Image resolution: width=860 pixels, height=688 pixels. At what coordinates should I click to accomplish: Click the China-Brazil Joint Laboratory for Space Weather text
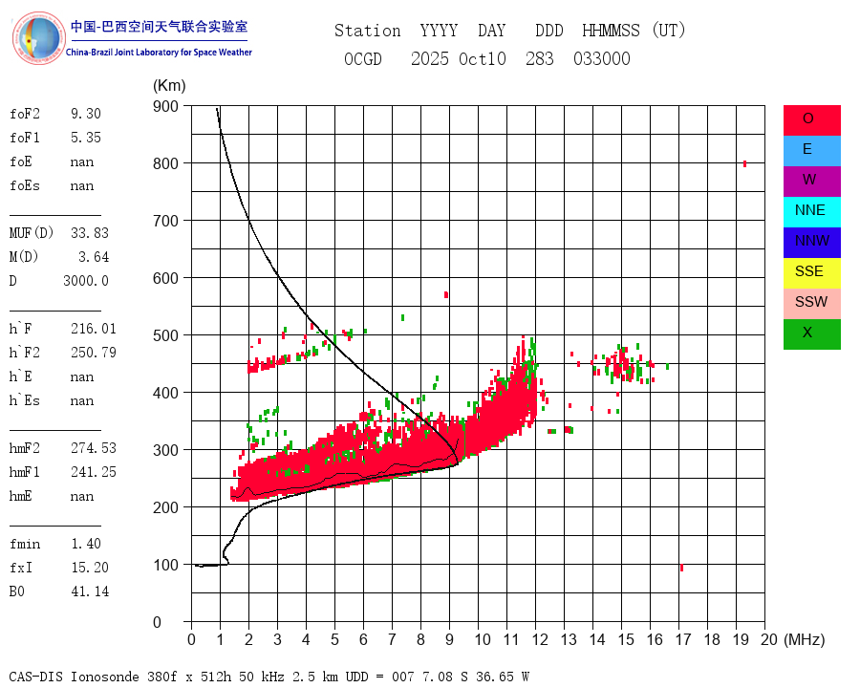point(159,53)
